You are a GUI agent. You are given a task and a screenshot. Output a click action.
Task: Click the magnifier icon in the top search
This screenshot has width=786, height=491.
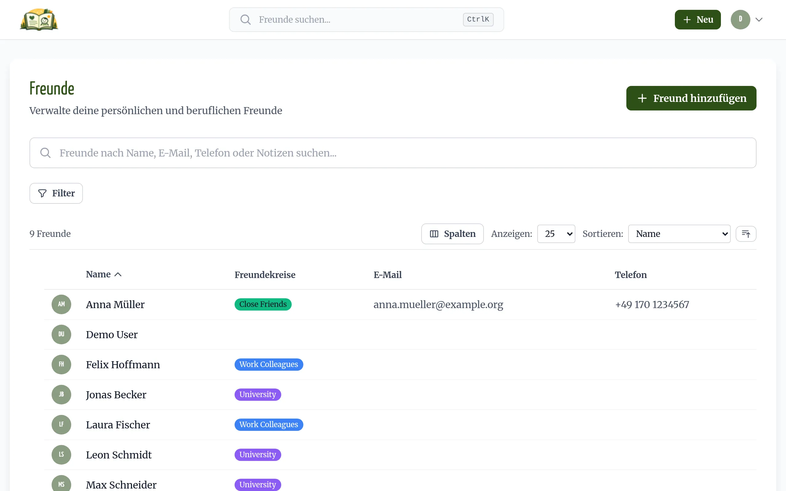pos(246,19)
